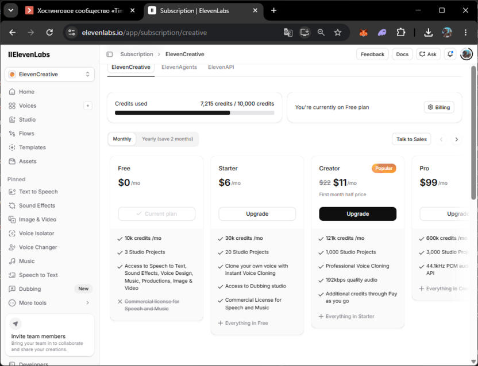Open the purple ghost extension
The width and height of the screenshot is (478, 366).
point(382,32)
